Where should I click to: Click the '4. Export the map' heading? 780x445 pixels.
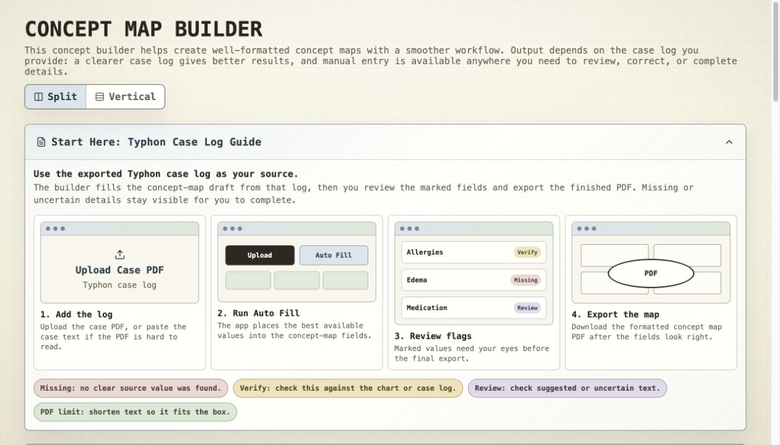coord(615,315)
